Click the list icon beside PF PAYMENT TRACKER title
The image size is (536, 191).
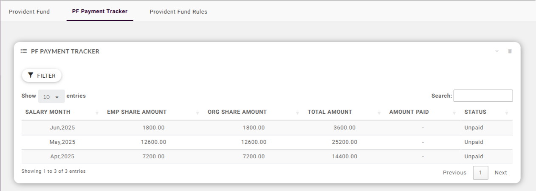(x=24, y=51)
